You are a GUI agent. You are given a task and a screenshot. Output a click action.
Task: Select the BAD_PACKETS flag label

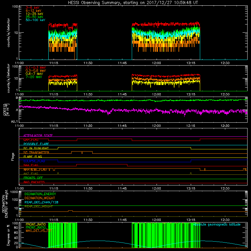coord(34,182)
